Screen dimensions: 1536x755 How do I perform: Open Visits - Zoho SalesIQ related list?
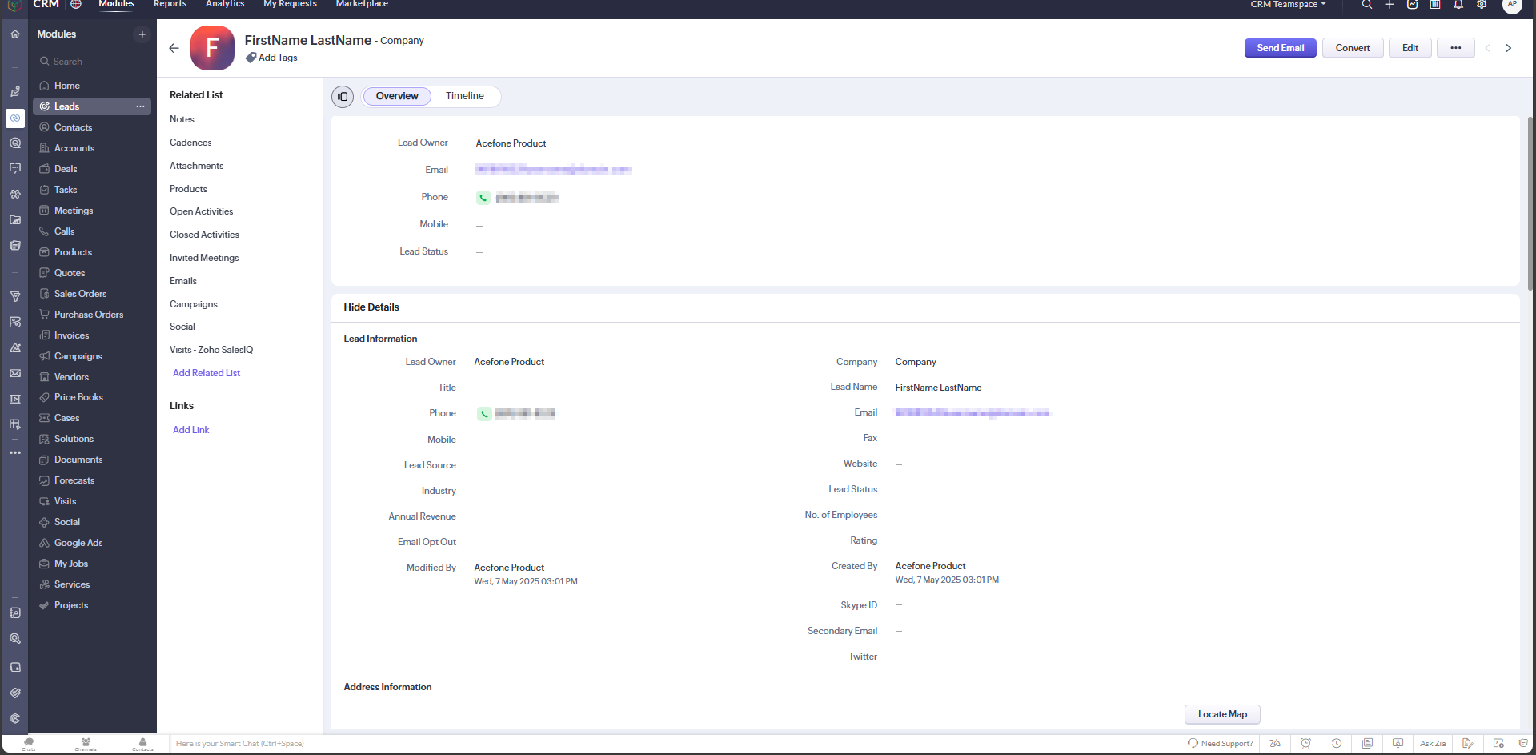click(x=211, y=350)
